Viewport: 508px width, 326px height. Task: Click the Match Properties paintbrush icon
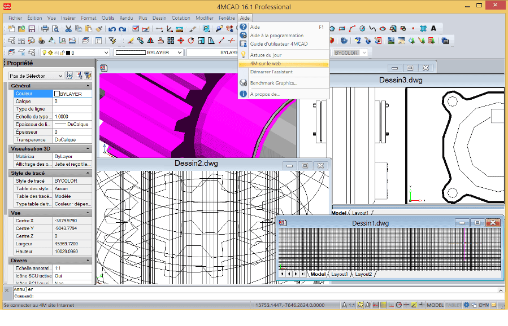(x=99, y=29)
